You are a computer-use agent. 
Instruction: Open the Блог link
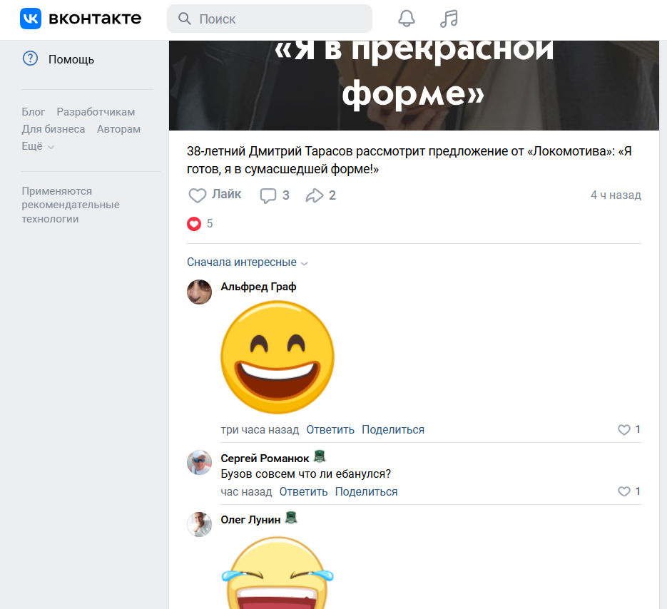34,112
